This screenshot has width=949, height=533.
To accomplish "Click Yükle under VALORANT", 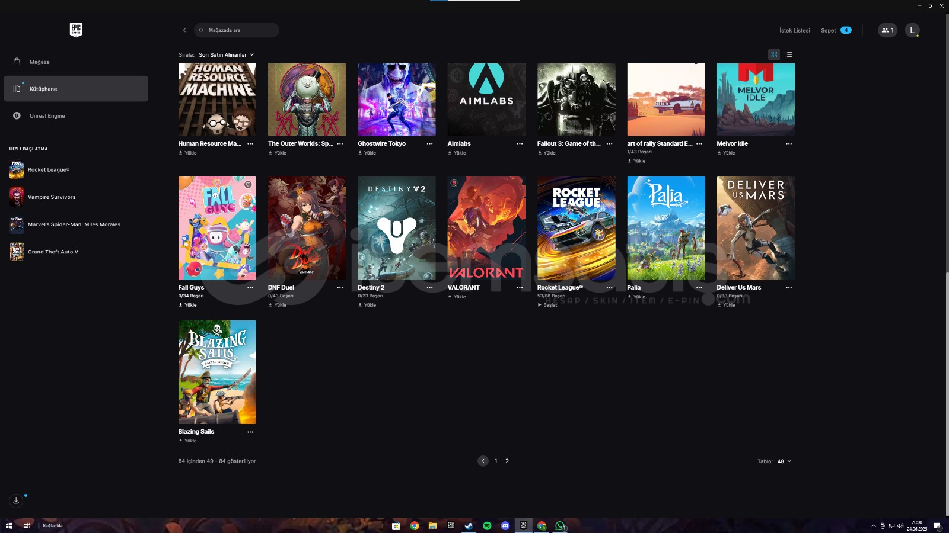I will coord(457,297).
